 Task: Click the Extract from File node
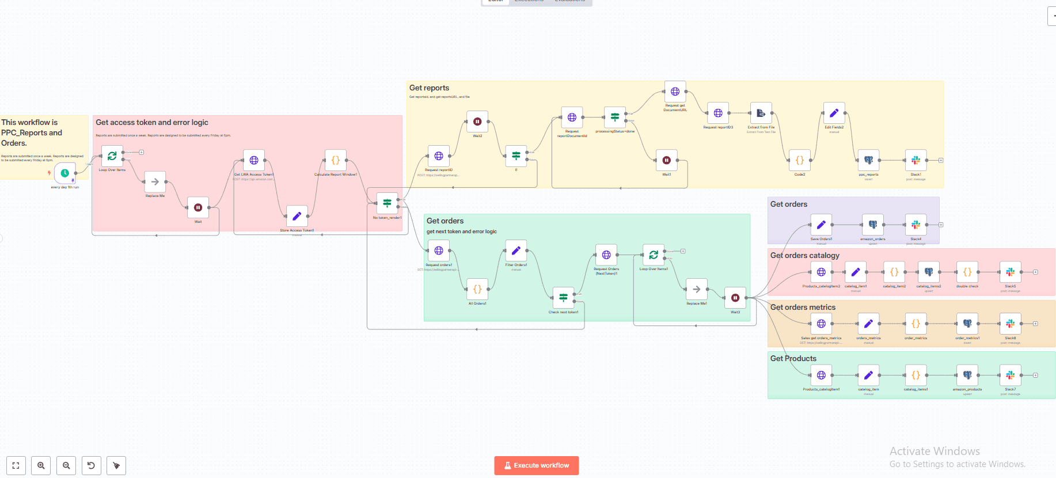761,113
